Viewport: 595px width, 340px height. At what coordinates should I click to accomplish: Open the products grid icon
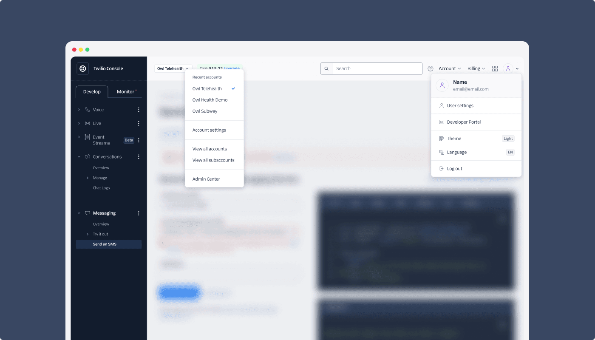click(x=495, y=68)
